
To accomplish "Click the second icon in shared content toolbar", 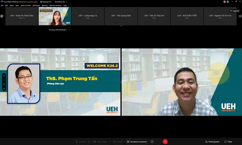I will (4, 80).
